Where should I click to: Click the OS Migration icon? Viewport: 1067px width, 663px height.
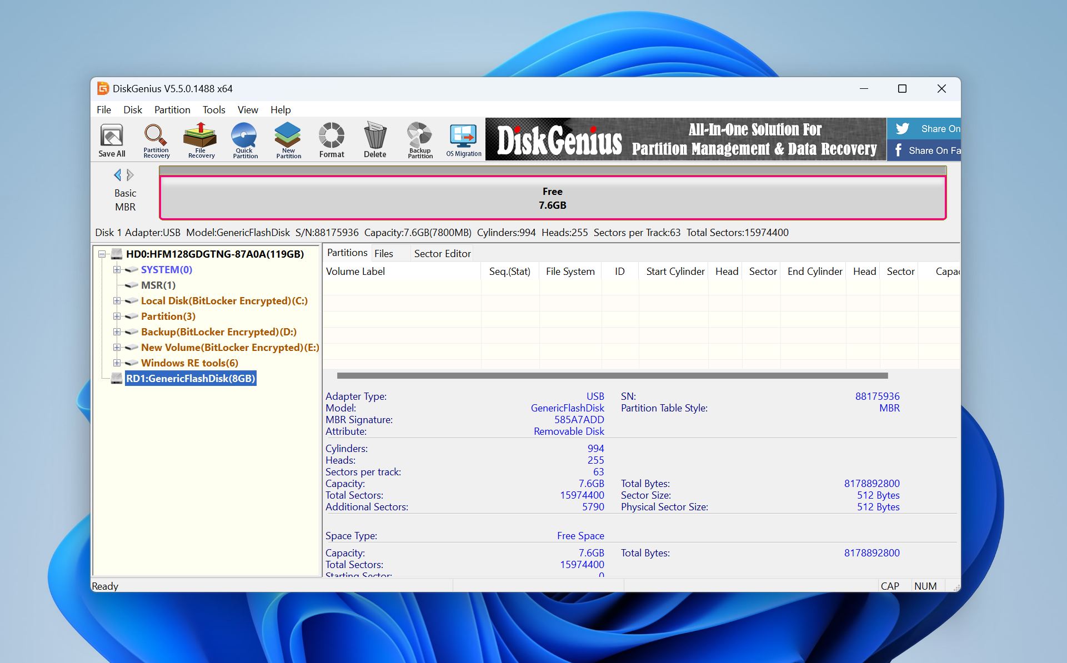[463, 140]
